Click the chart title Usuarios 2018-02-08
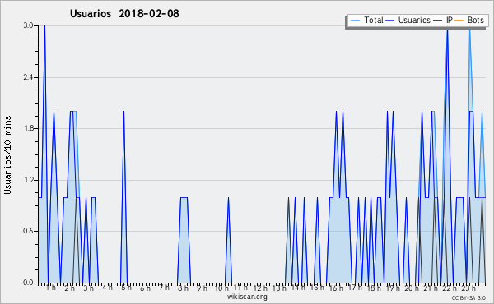The height and width of the screenshot is (304, 494). pyautogui.click(x=124, y=13)
